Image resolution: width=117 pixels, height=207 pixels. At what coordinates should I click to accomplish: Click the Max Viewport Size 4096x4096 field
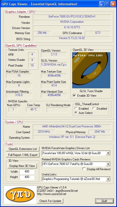(x=54, y=95)
